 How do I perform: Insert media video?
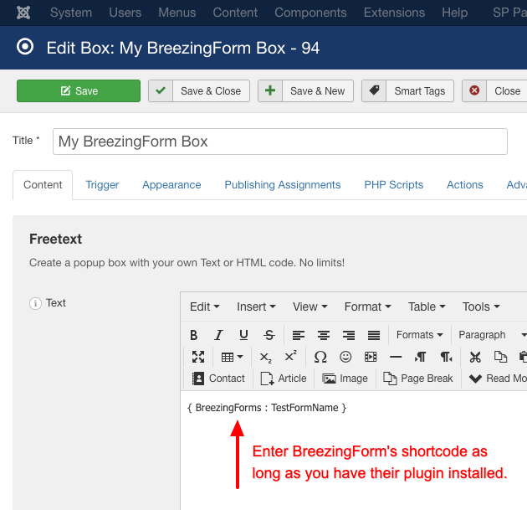(x=371, y=357)
